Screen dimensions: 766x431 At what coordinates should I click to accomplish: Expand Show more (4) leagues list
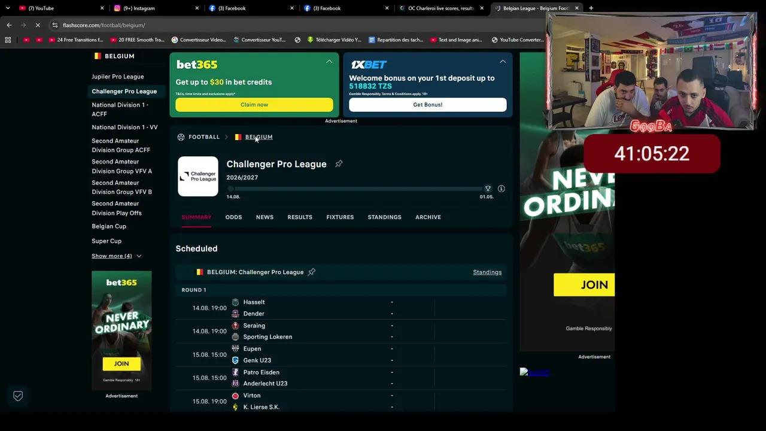click(117, 256)
